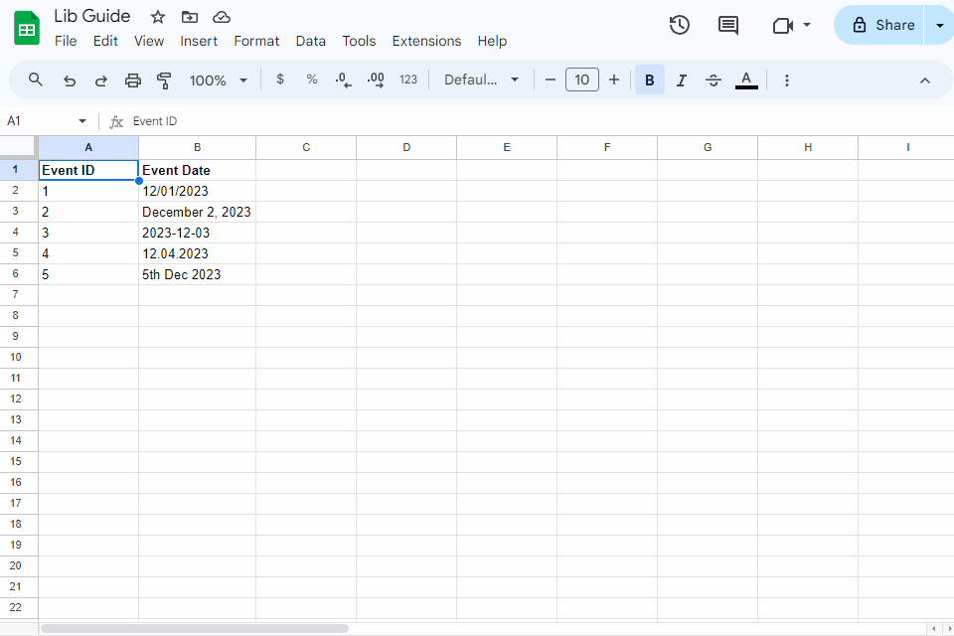The width and height of the screenshot is (954, 636).
Task: Select column B header
Action: pos(197,147)
